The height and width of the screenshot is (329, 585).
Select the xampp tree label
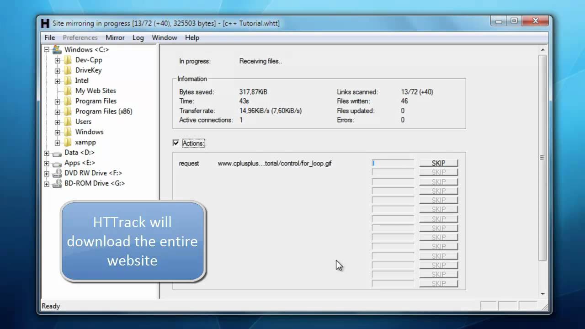coord(85,142)
